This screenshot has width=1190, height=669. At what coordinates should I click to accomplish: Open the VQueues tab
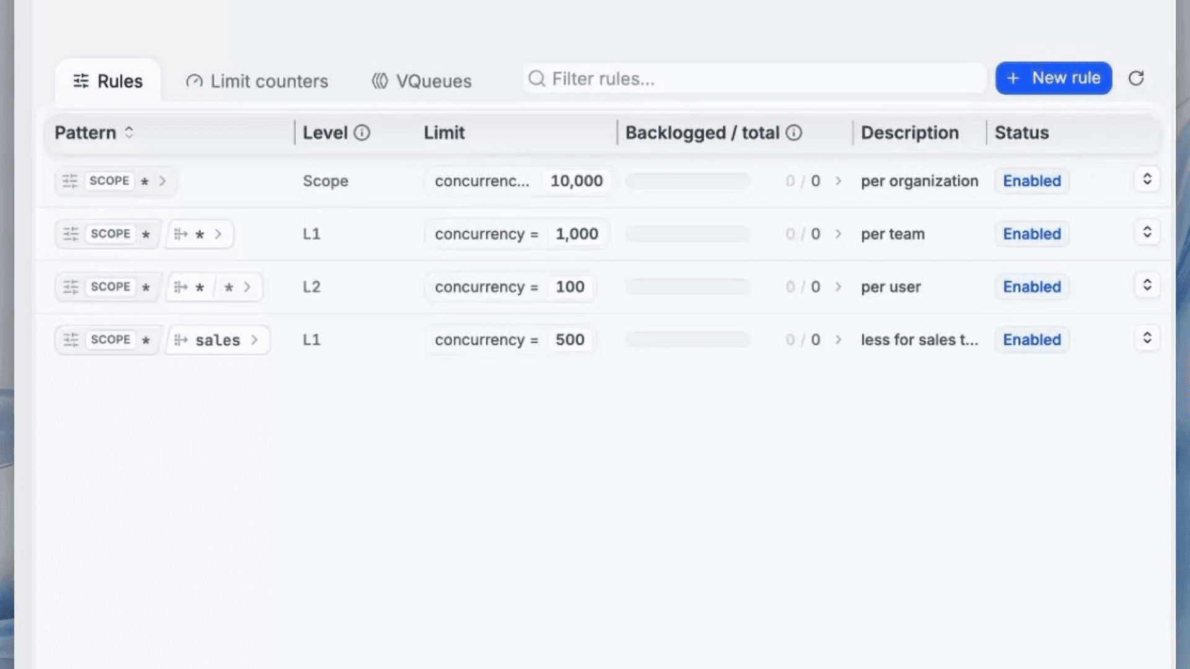421,81
